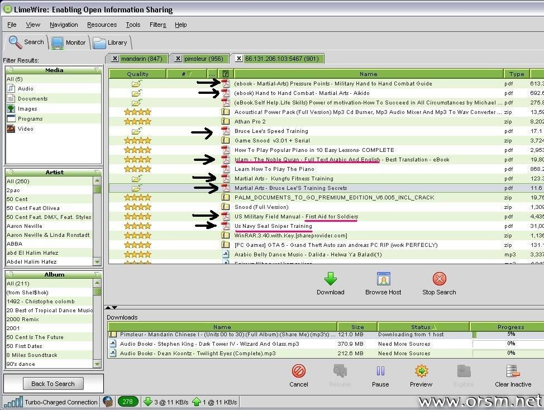Image resolution: width=544 pixels, height=410 pixels.
Task: Click the green download speed arrow in status bar
Action: click(148, 402)
